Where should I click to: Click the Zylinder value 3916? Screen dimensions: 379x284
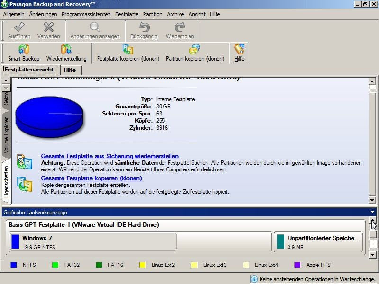pos(162,127)
